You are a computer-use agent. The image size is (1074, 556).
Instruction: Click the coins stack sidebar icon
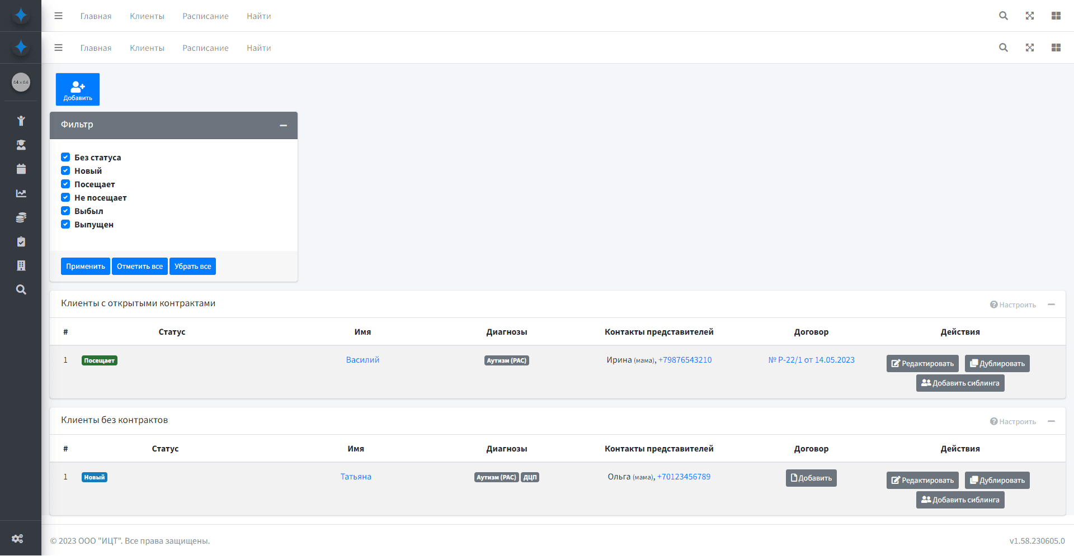point(21,217)
